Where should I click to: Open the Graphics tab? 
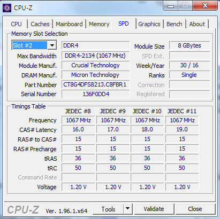[149, 24]
